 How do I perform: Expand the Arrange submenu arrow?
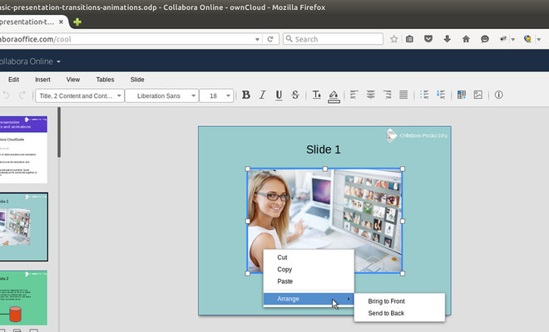349,299
